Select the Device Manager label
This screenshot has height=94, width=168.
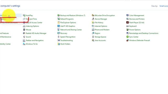101,19
